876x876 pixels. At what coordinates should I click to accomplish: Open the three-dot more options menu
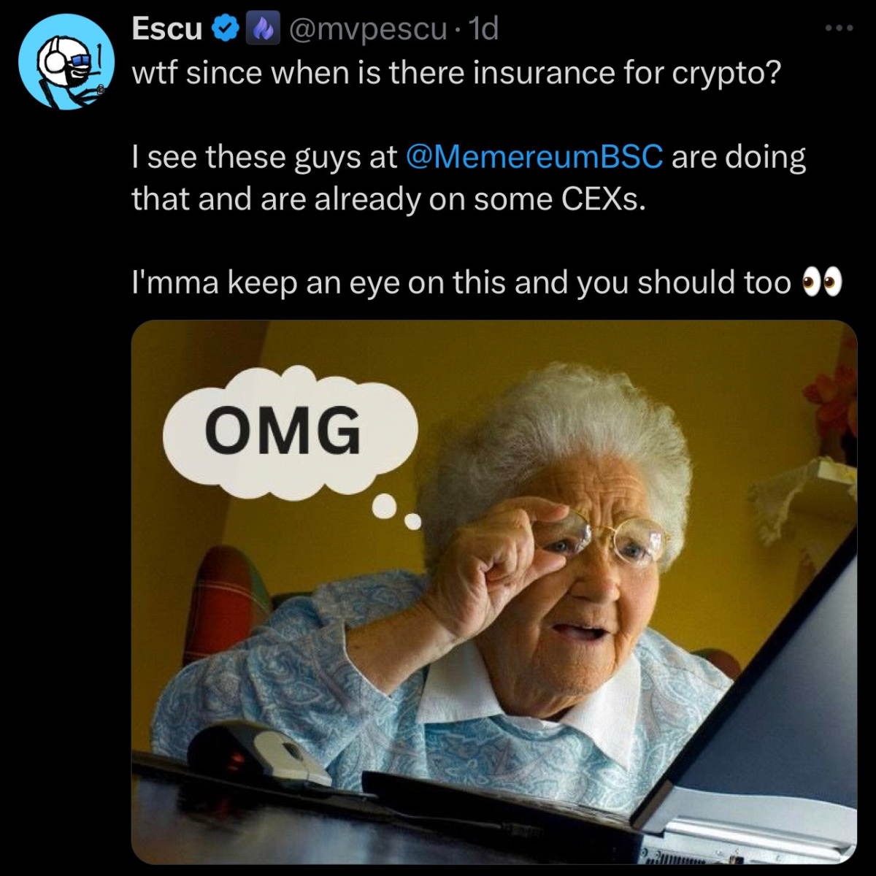tap(839, 28)
